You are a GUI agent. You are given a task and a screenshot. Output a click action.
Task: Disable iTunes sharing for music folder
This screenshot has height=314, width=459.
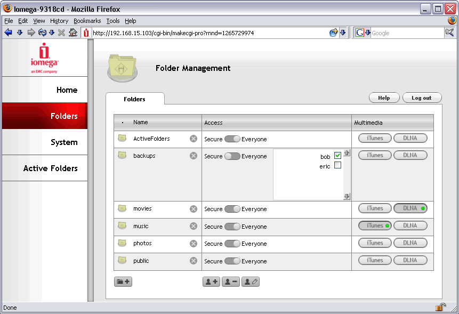pyautogui.click(x=375, y=226)
